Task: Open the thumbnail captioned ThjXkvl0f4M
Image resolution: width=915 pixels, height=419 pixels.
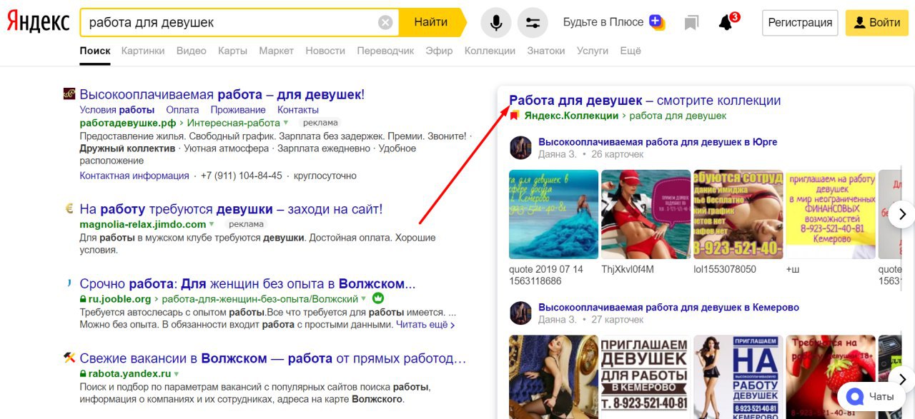Action: click(646, 214)
